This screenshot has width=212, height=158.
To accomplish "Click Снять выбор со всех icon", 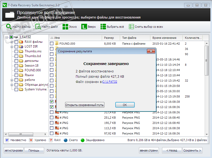I will pos(131,27).
